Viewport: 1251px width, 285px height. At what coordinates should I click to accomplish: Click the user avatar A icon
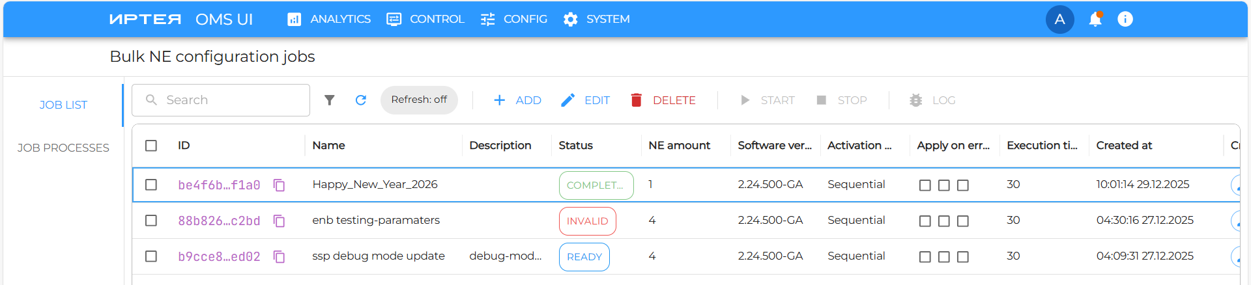tap(1059, 20)
